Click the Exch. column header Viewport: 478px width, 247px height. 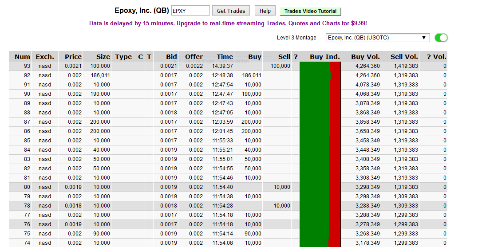45,56
